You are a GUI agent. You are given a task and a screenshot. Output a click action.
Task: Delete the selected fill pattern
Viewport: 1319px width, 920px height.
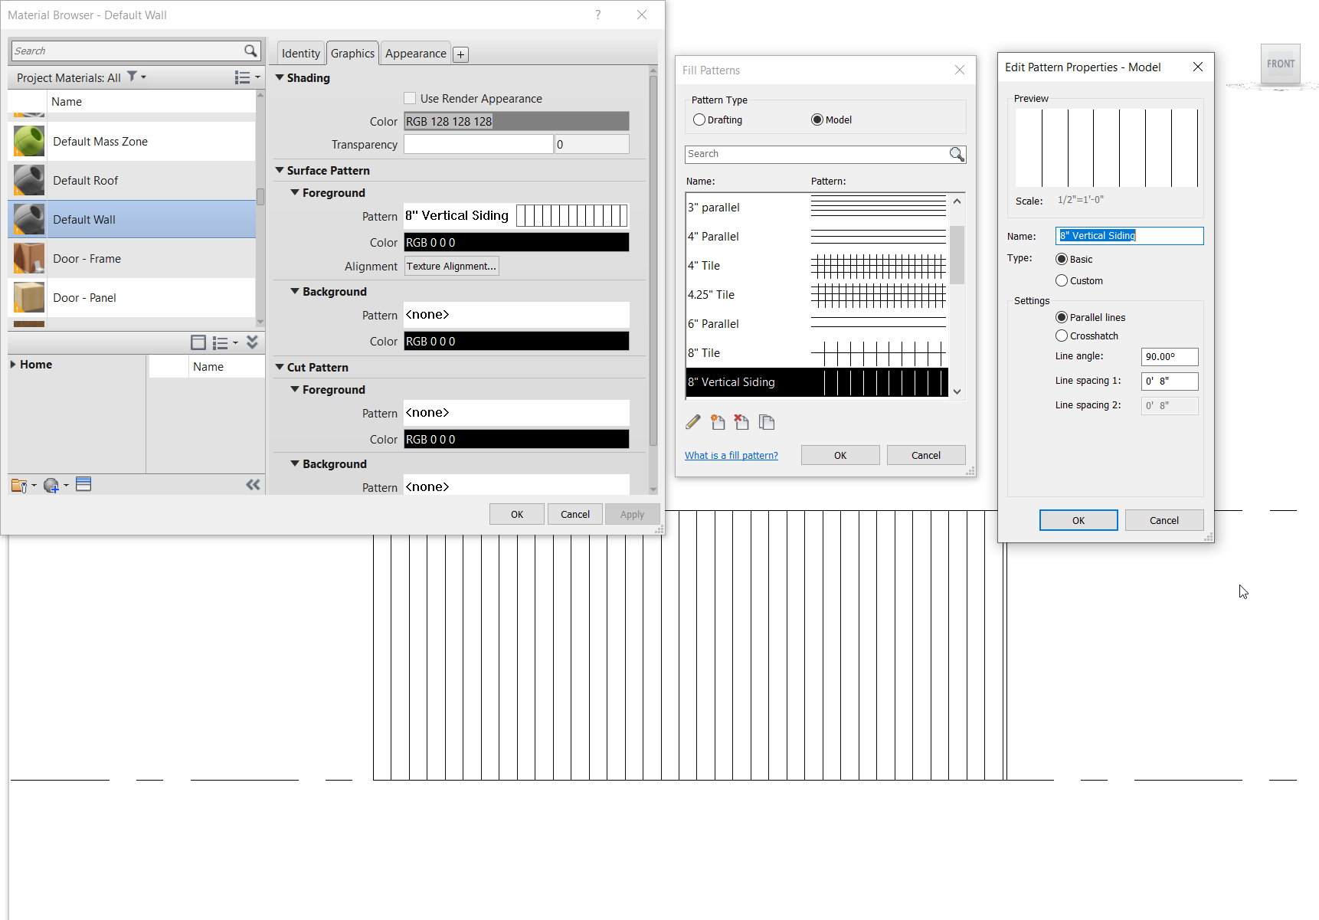[x=741, y=422]
